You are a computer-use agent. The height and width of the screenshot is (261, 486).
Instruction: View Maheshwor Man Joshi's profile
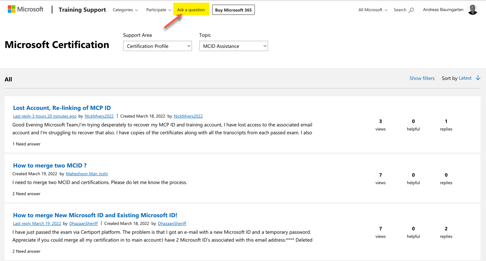click(87, 174)
